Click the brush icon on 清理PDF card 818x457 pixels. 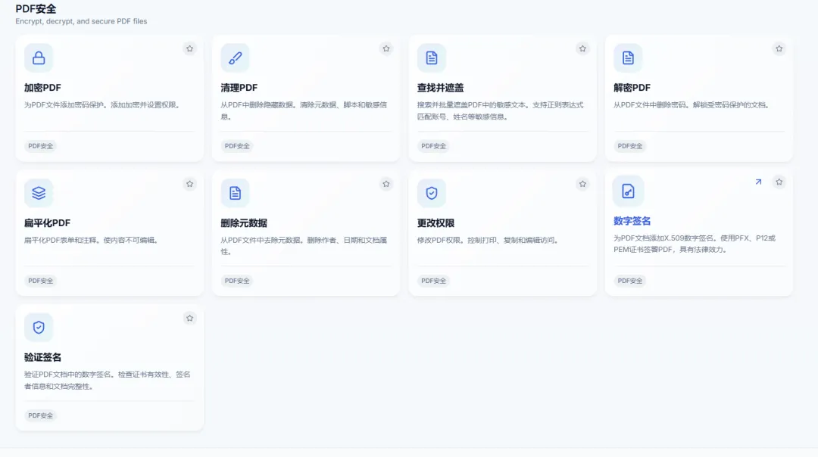pos(236,58)
